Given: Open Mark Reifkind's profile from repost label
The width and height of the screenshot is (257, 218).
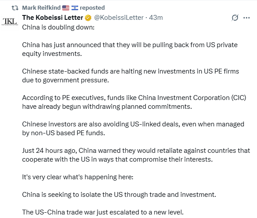Looking at the screenshot, I should [42, 7].
